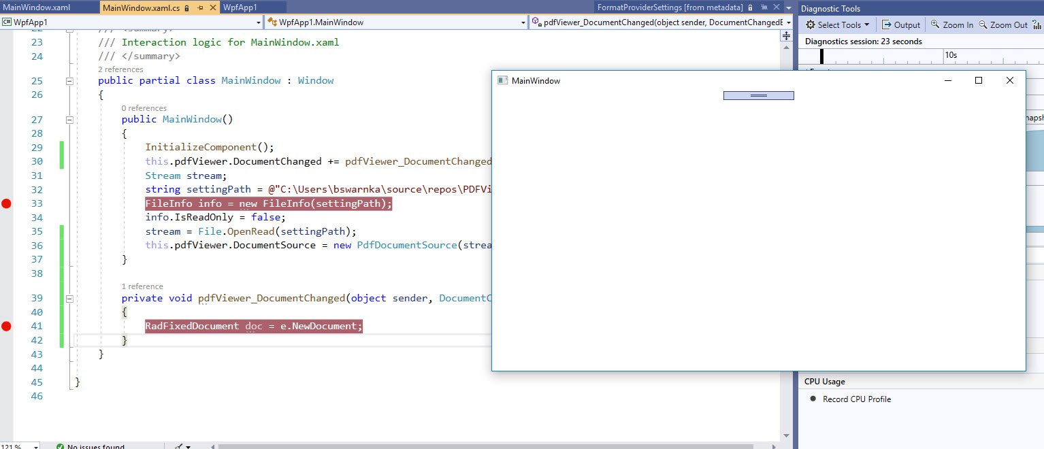Click the Diagnostic Tools panel title
Viewport: 1044px width, 449px height.
(830, 8)
